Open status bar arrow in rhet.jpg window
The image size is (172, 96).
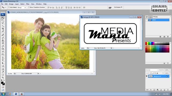[x=112, y=48]
